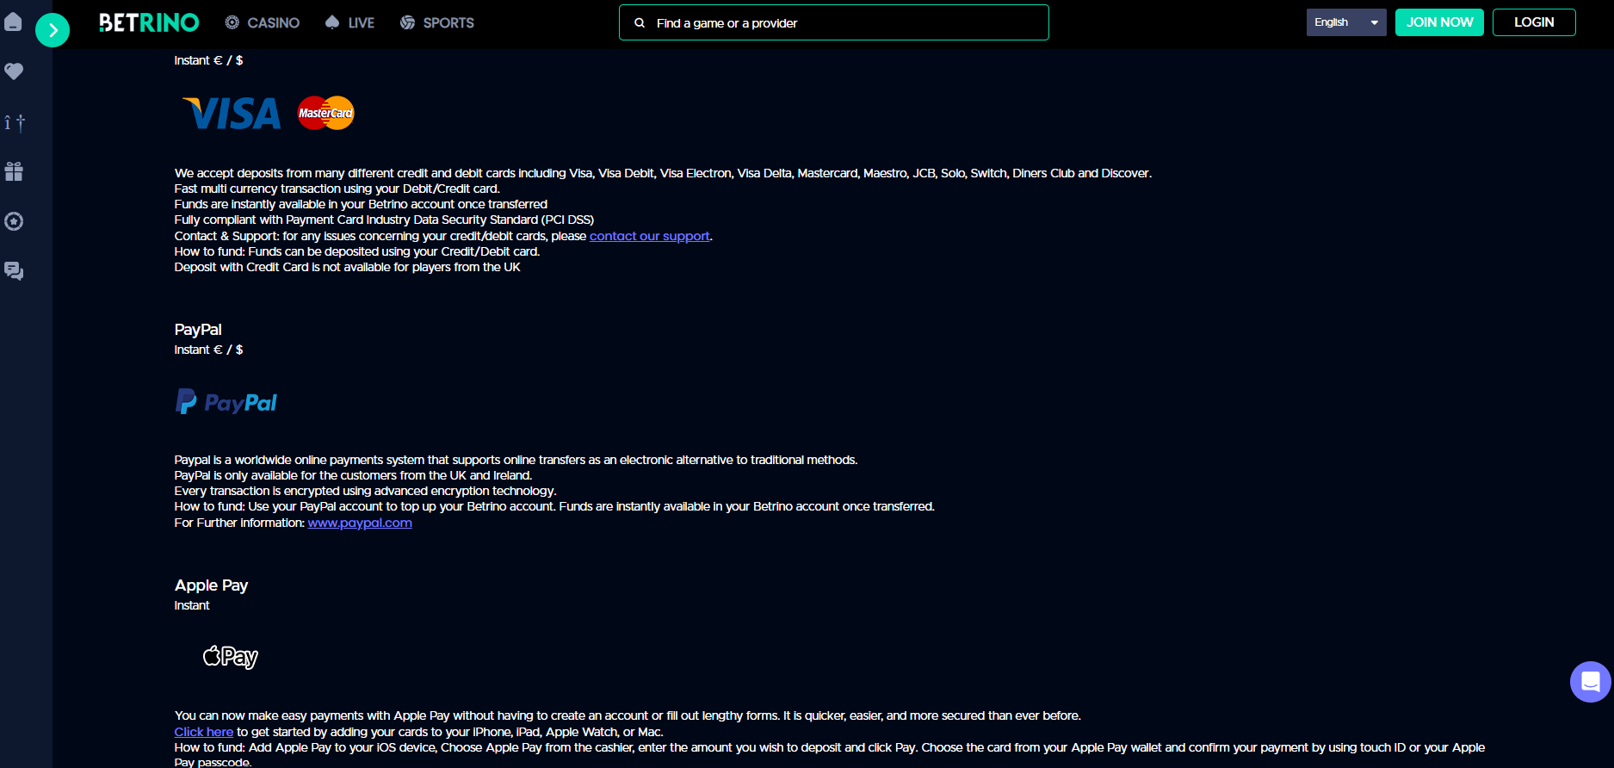Screen dimensions: 1614x768
Task: Open the Casino menu
Action: (x=262, y=22)
